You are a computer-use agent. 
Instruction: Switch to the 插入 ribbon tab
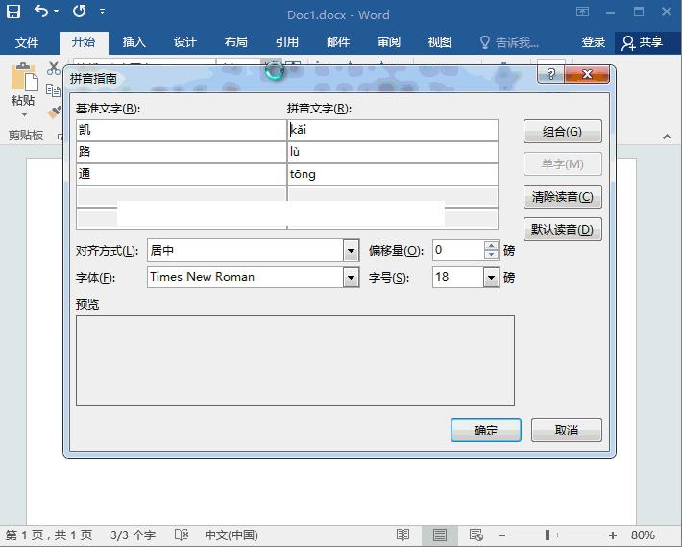[x=134, y=42]
